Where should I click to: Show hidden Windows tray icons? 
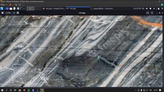136,90
